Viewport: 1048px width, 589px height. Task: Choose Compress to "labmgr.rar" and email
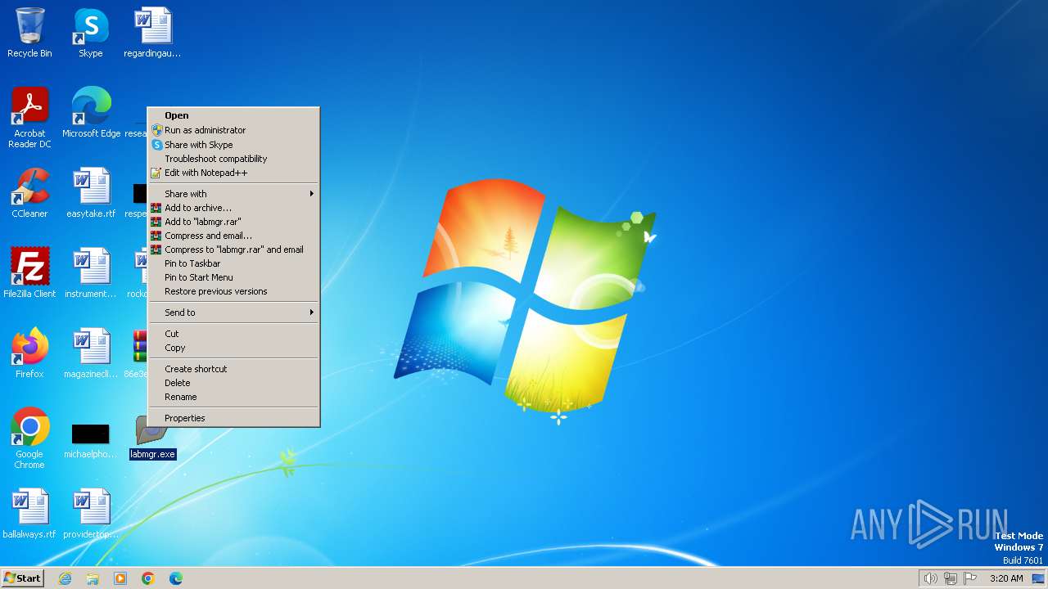pos(233,250)
